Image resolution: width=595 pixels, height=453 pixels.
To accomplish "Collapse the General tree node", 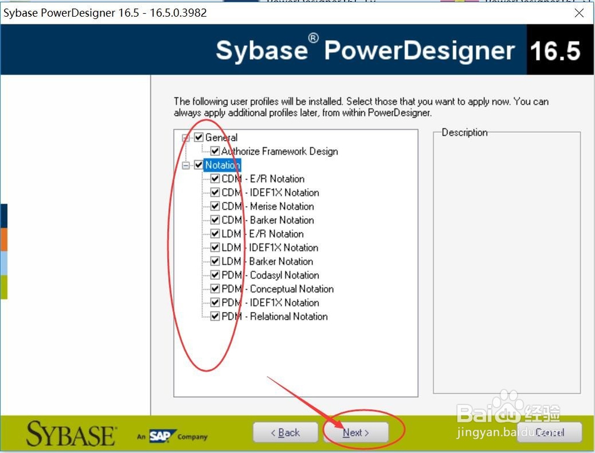I will [186, 138].
